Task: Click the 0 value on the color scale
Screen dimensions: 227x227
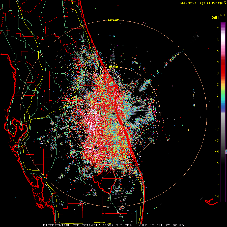Action: click(218, 107)
